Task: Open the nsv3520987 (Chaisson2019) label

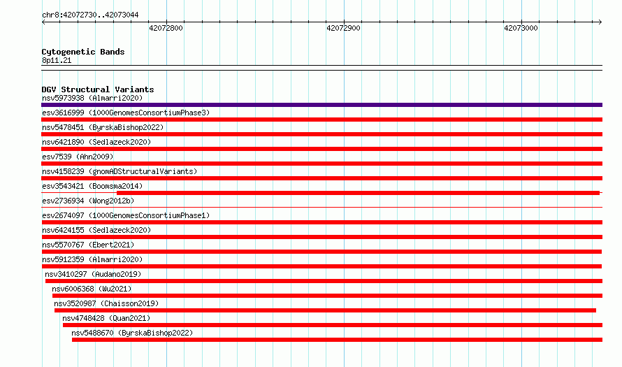Action: coord(106,303)
